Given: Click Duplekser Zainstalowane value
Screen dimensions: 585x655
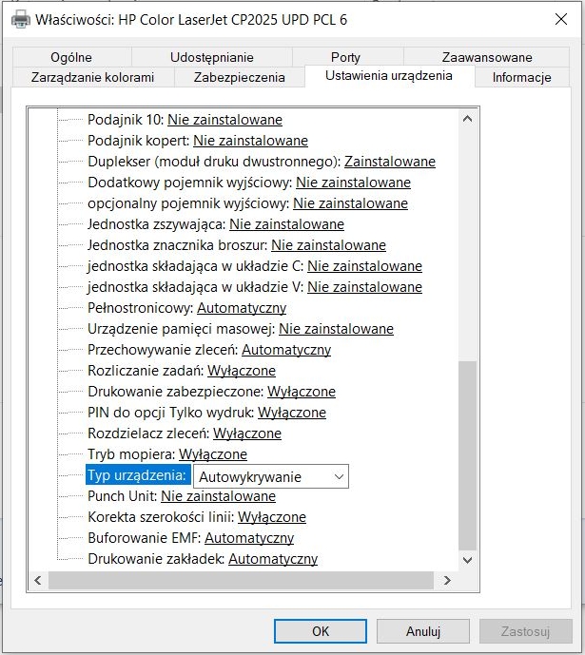Looking at the screenshot, I should click(390, 162).
